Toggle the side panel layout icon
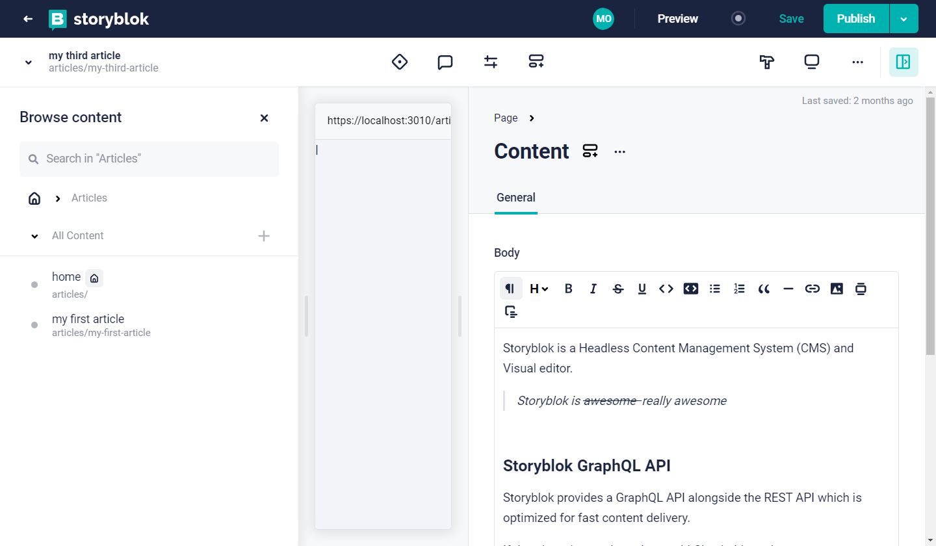This screenshot has width=936, height=546. [903, 62]
